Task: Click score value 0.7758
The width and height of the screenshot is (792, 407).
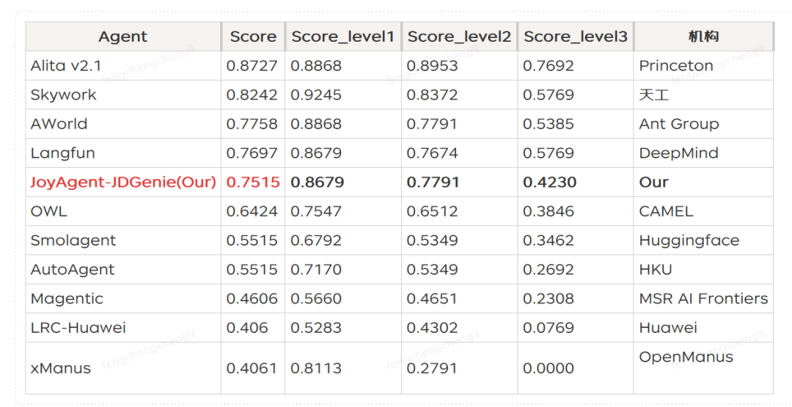Action: (x=252, y=124)
